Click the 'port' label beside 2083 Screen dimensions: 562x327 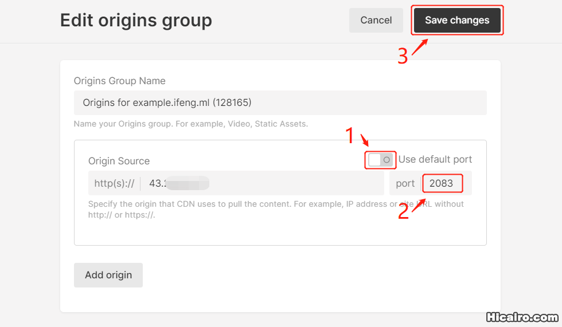click(x=405, y=183)
